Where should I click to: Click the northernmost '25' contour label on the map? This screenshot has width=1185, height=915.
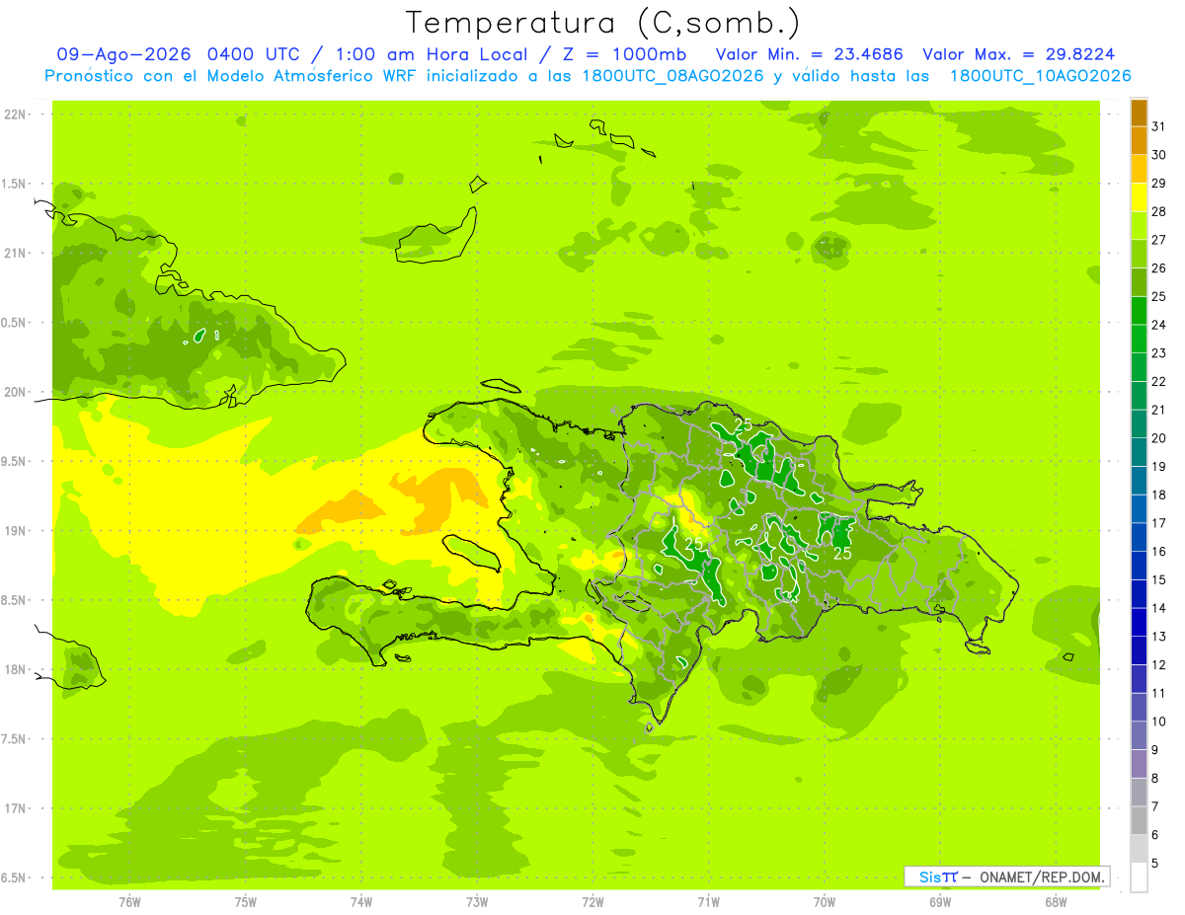744,424
